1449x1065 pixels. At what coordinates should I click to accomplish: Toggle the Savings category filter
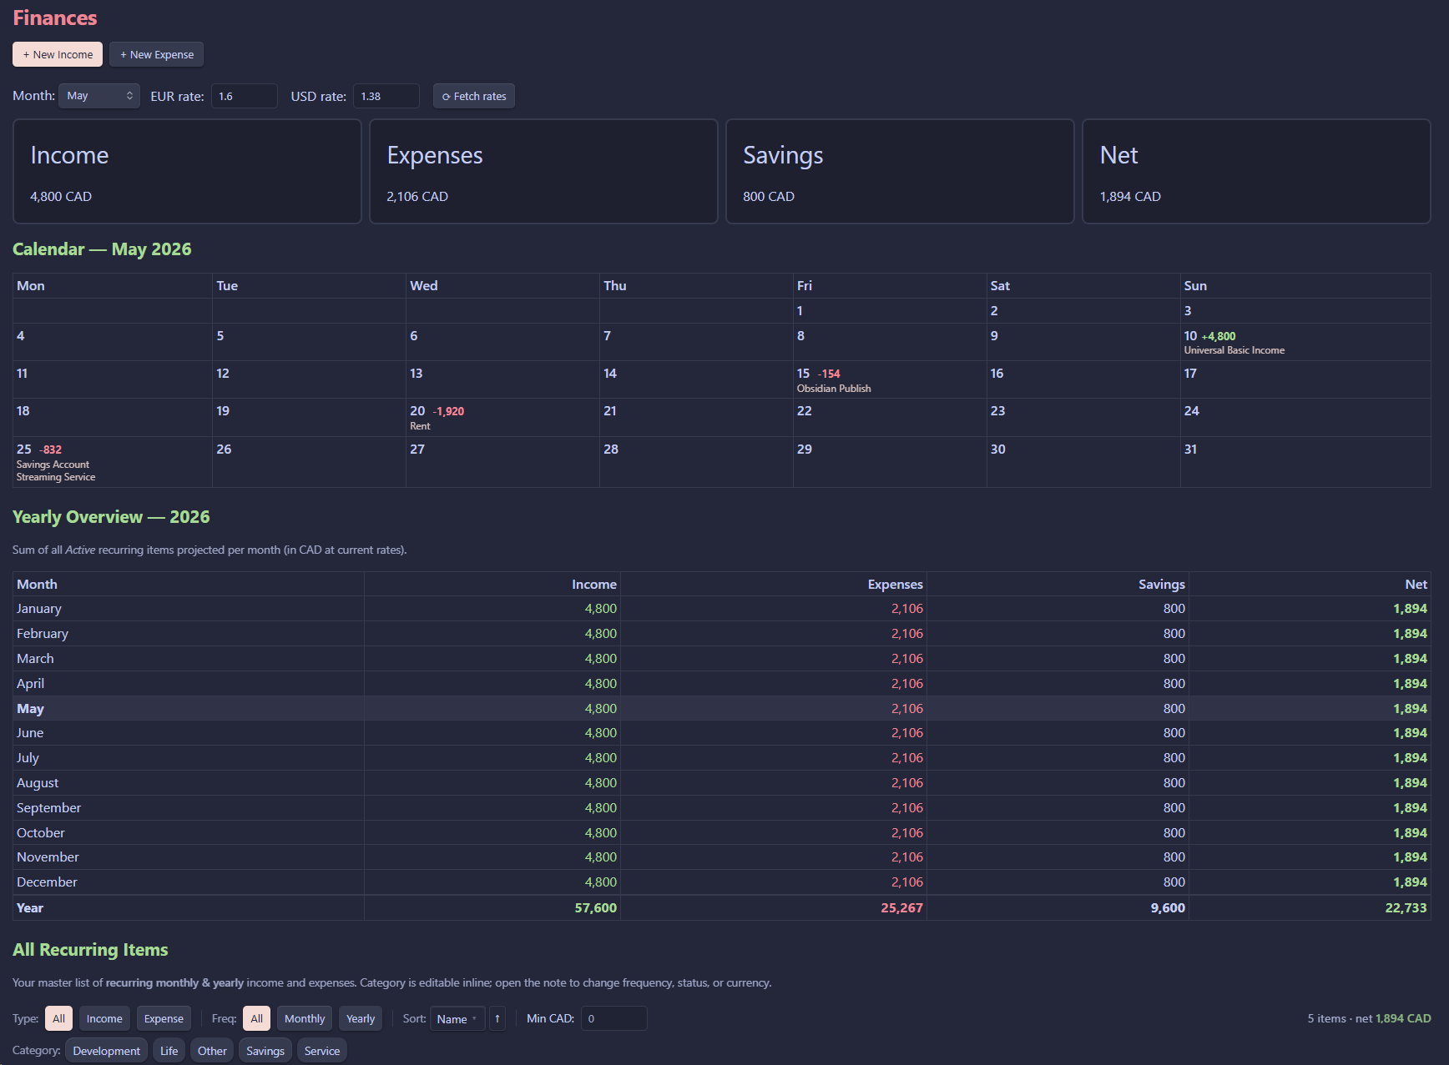265,1051
